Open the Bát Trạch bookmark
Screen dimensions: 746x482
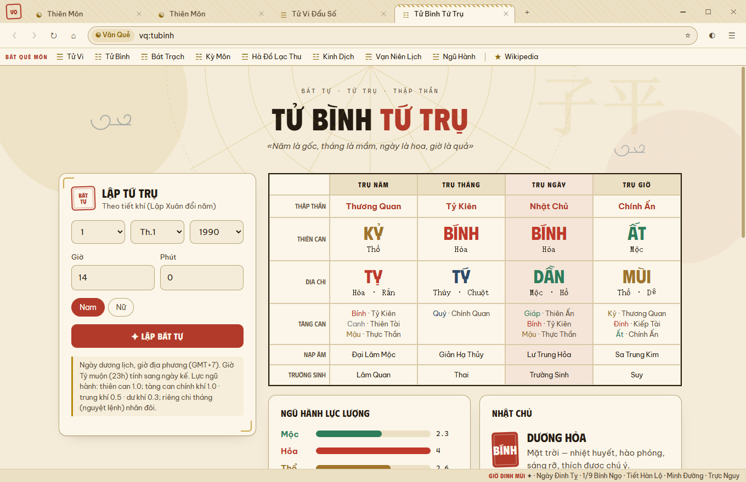pos(162,56)
